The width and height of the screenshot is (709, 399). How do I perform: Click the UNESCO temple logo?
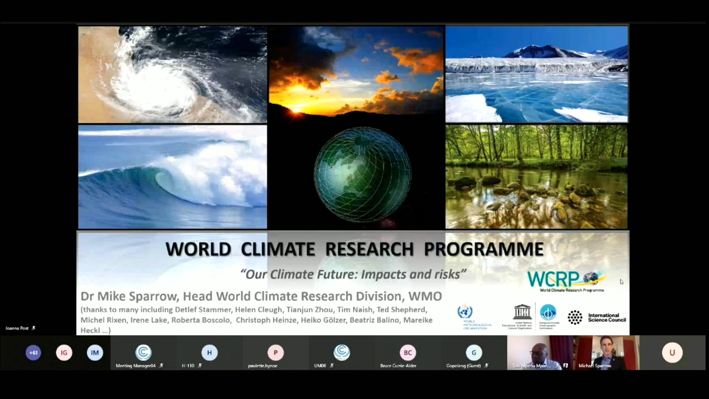point(522,312)
